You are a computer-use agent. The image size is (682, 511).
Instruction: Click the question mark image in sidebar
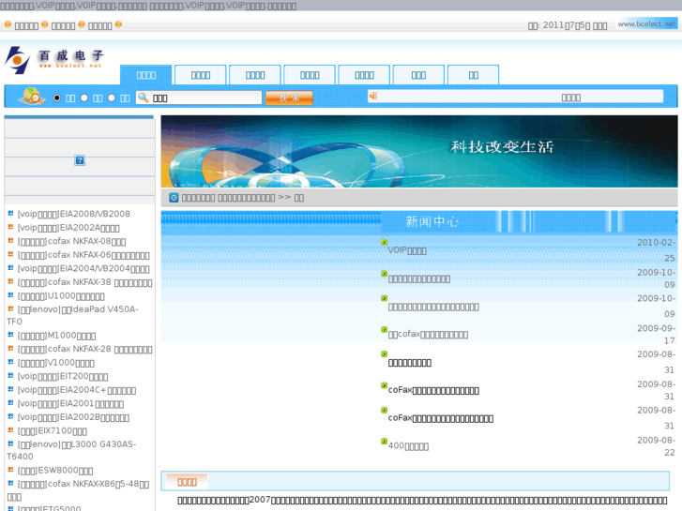pyautogui.click(x=80, y=160)
